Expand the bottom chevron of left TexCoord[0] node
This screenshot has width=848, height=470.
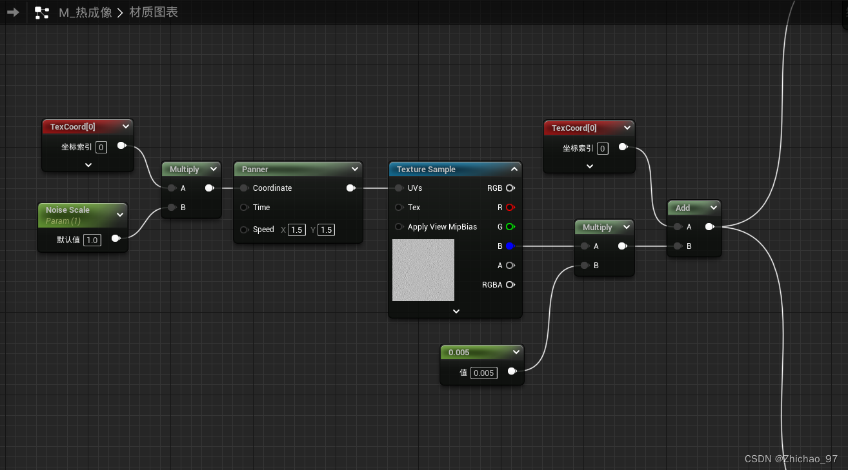[x=88, y=164]
